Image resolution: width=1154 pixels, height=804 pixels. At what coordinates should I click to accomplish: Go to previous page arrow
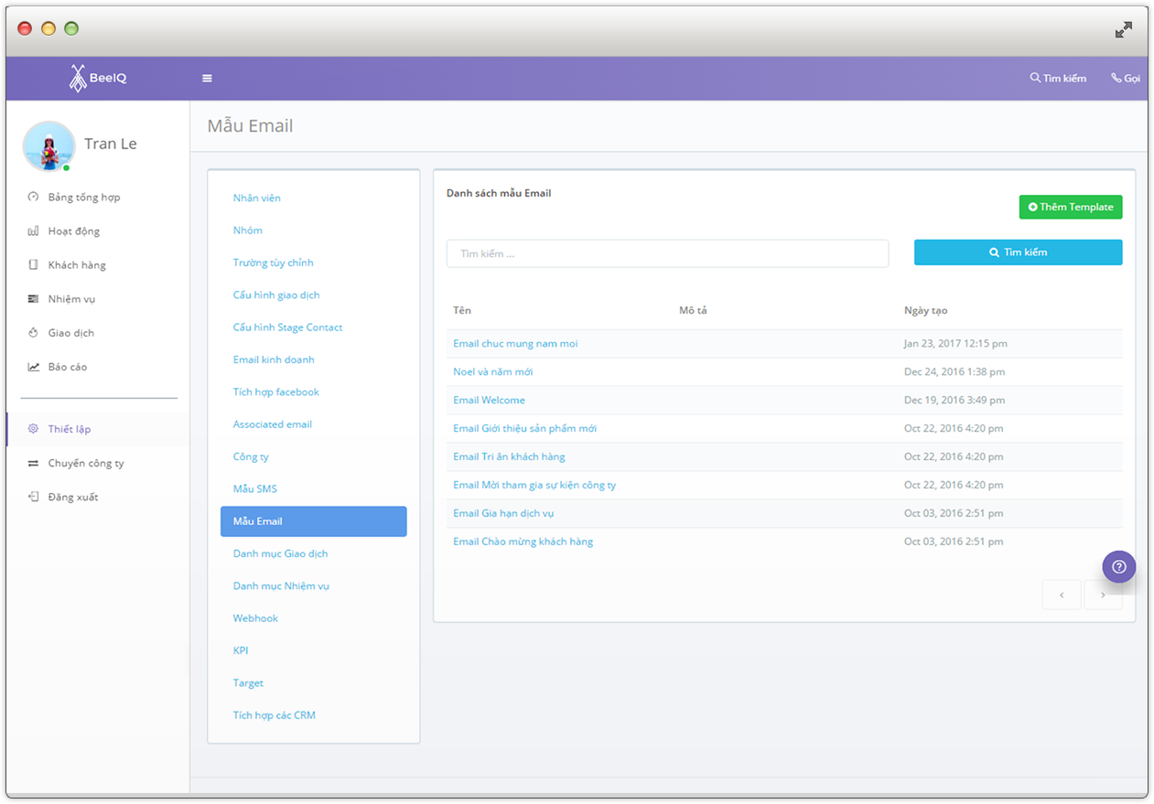[1062, 595]
